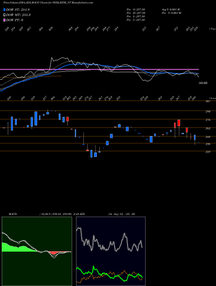This screenshot has height=286, width=216.
Task: Click the horizontal magenta DOW PT line
Action: [x=99, y=69]
